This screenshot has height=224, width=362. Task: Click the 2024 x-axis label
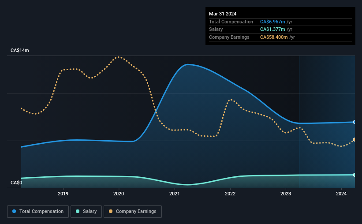point(341,194)
